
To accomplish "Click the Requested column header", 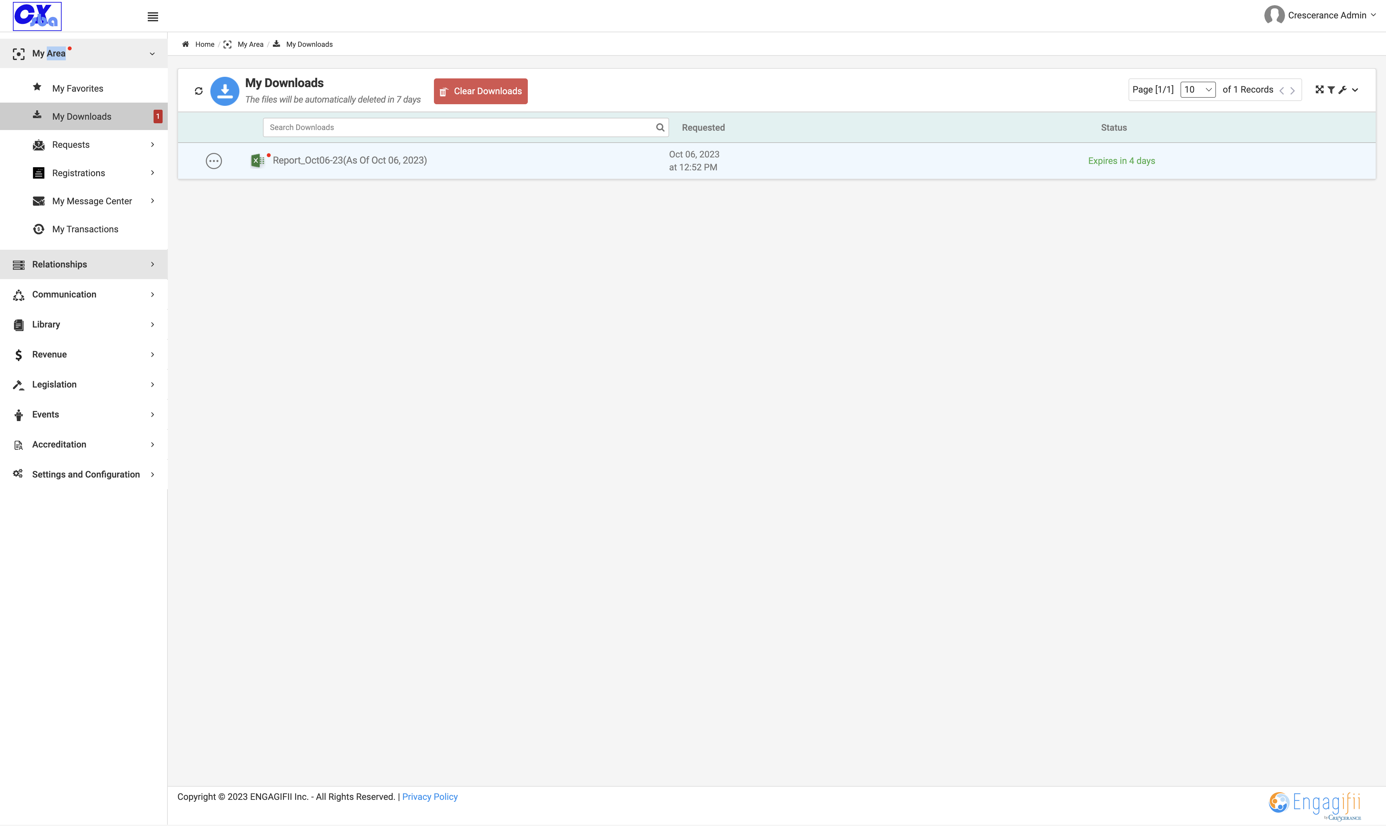I will coord(703,127).
